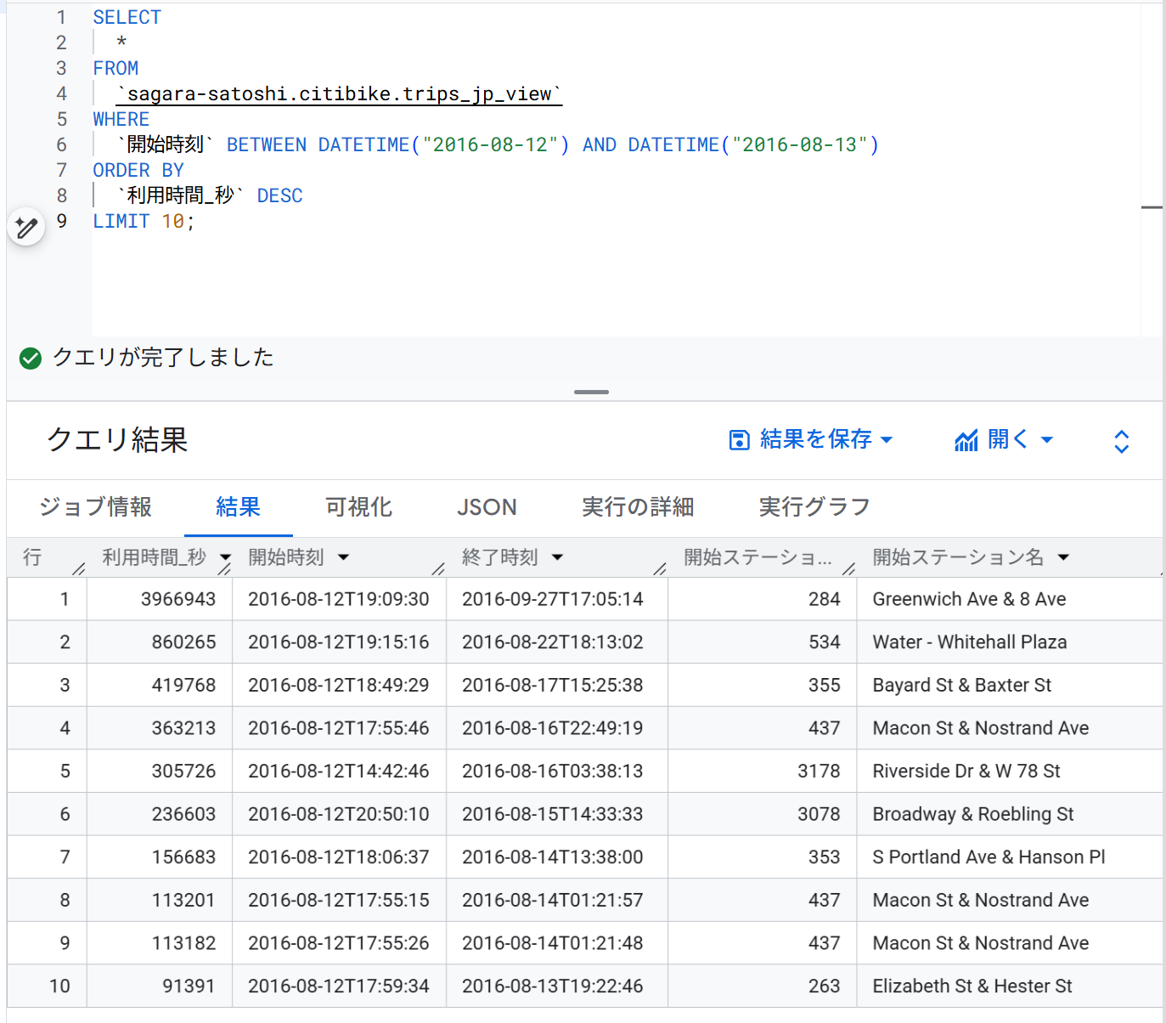Click the 開始ステーショ... column resize handle

[848, 568]
